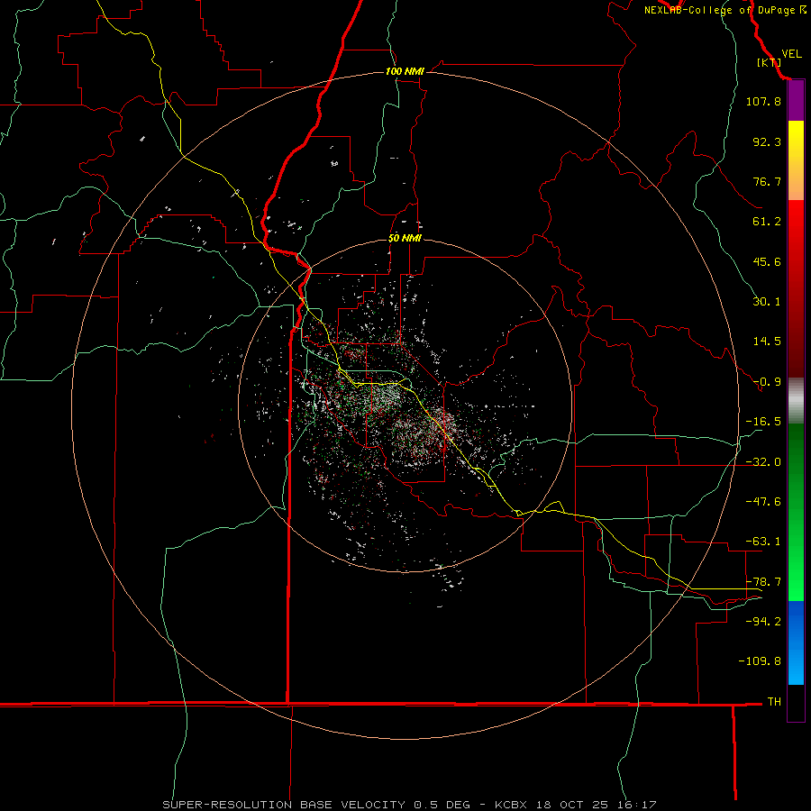Click the purple segment of velocity color bar
Viewport: 811px width, 811px height.
coord(796,100)
